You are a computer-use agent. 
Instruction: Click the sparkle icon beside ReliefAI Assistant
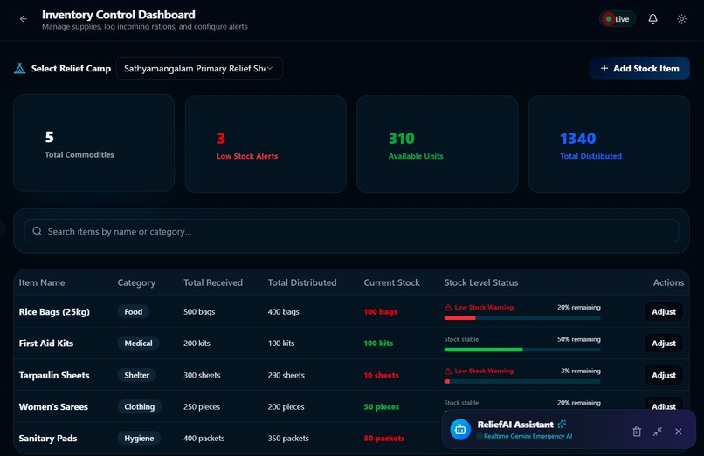point(562,424)
